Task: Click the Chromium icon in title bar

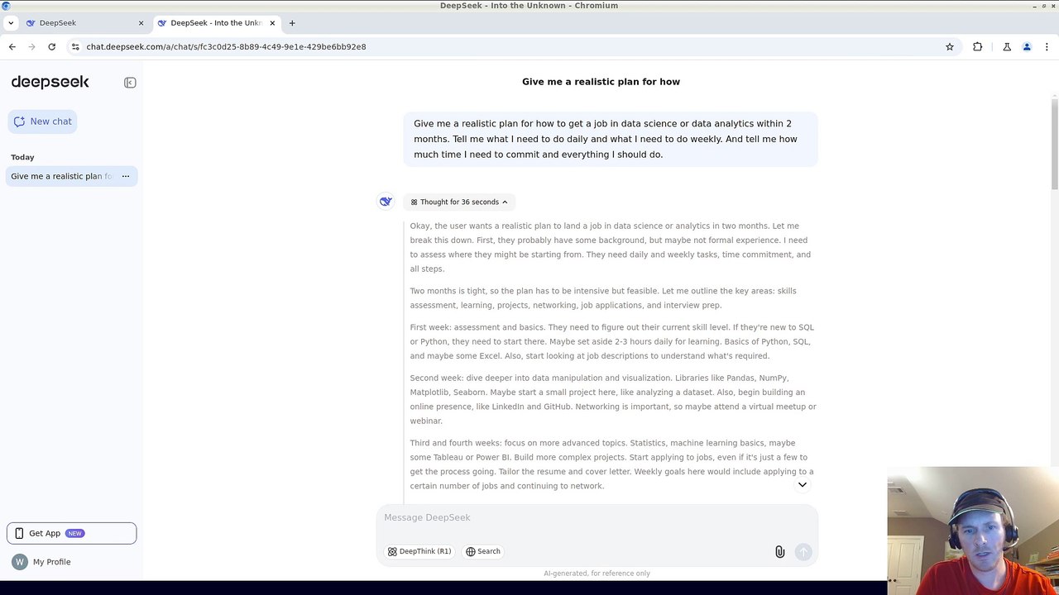Action: pyautogui.click(x=6, y=6)
